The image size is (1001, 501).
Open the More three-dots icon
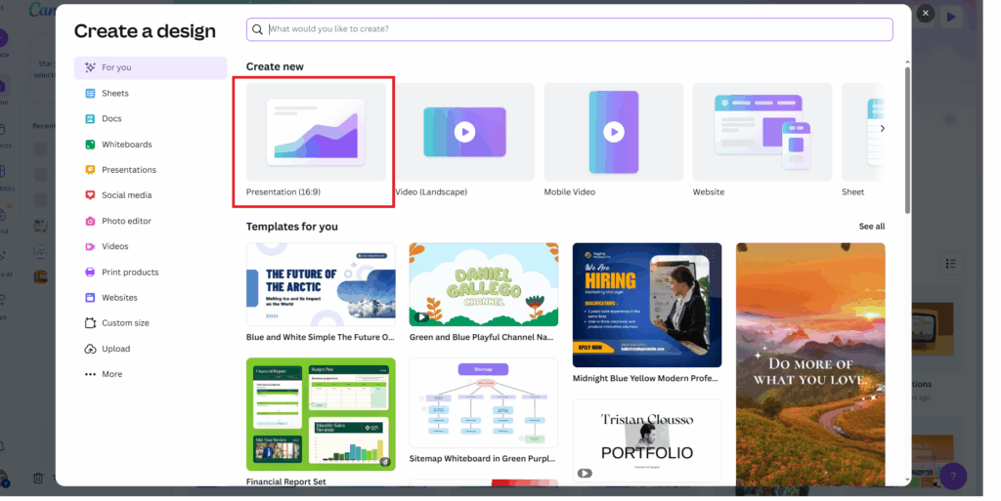pyautogui.click(x=90, y=375)
